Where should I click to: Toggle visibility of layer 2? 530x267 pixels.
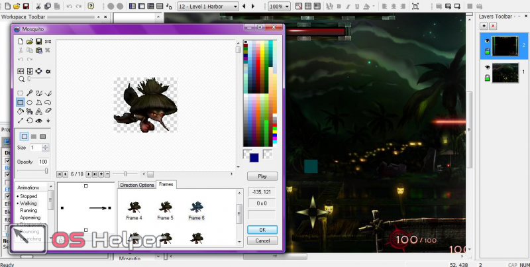tap(487, 41)
